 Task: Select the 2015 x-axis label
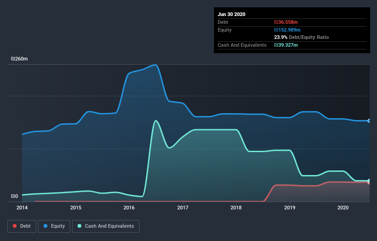76,208
